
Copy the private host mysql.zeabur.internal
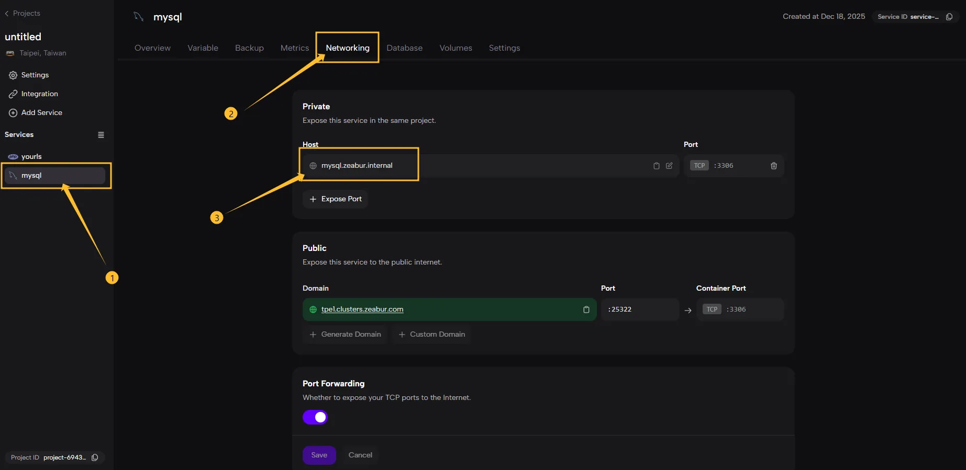(656, 166)
